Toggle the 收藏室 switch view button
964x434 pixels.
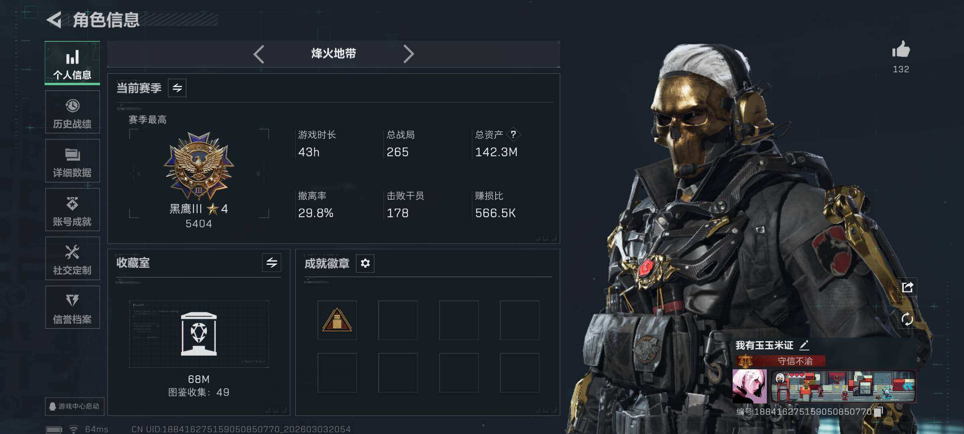(272, 263)
